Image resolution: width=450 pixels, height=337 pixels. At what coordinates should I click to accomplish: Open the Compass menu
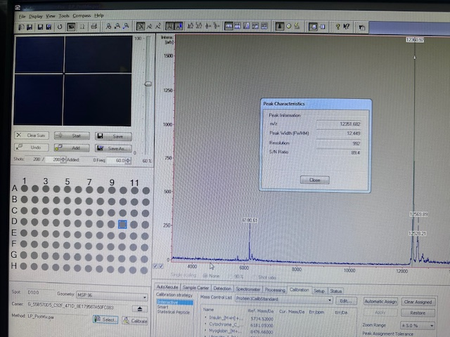click(83, 15)
